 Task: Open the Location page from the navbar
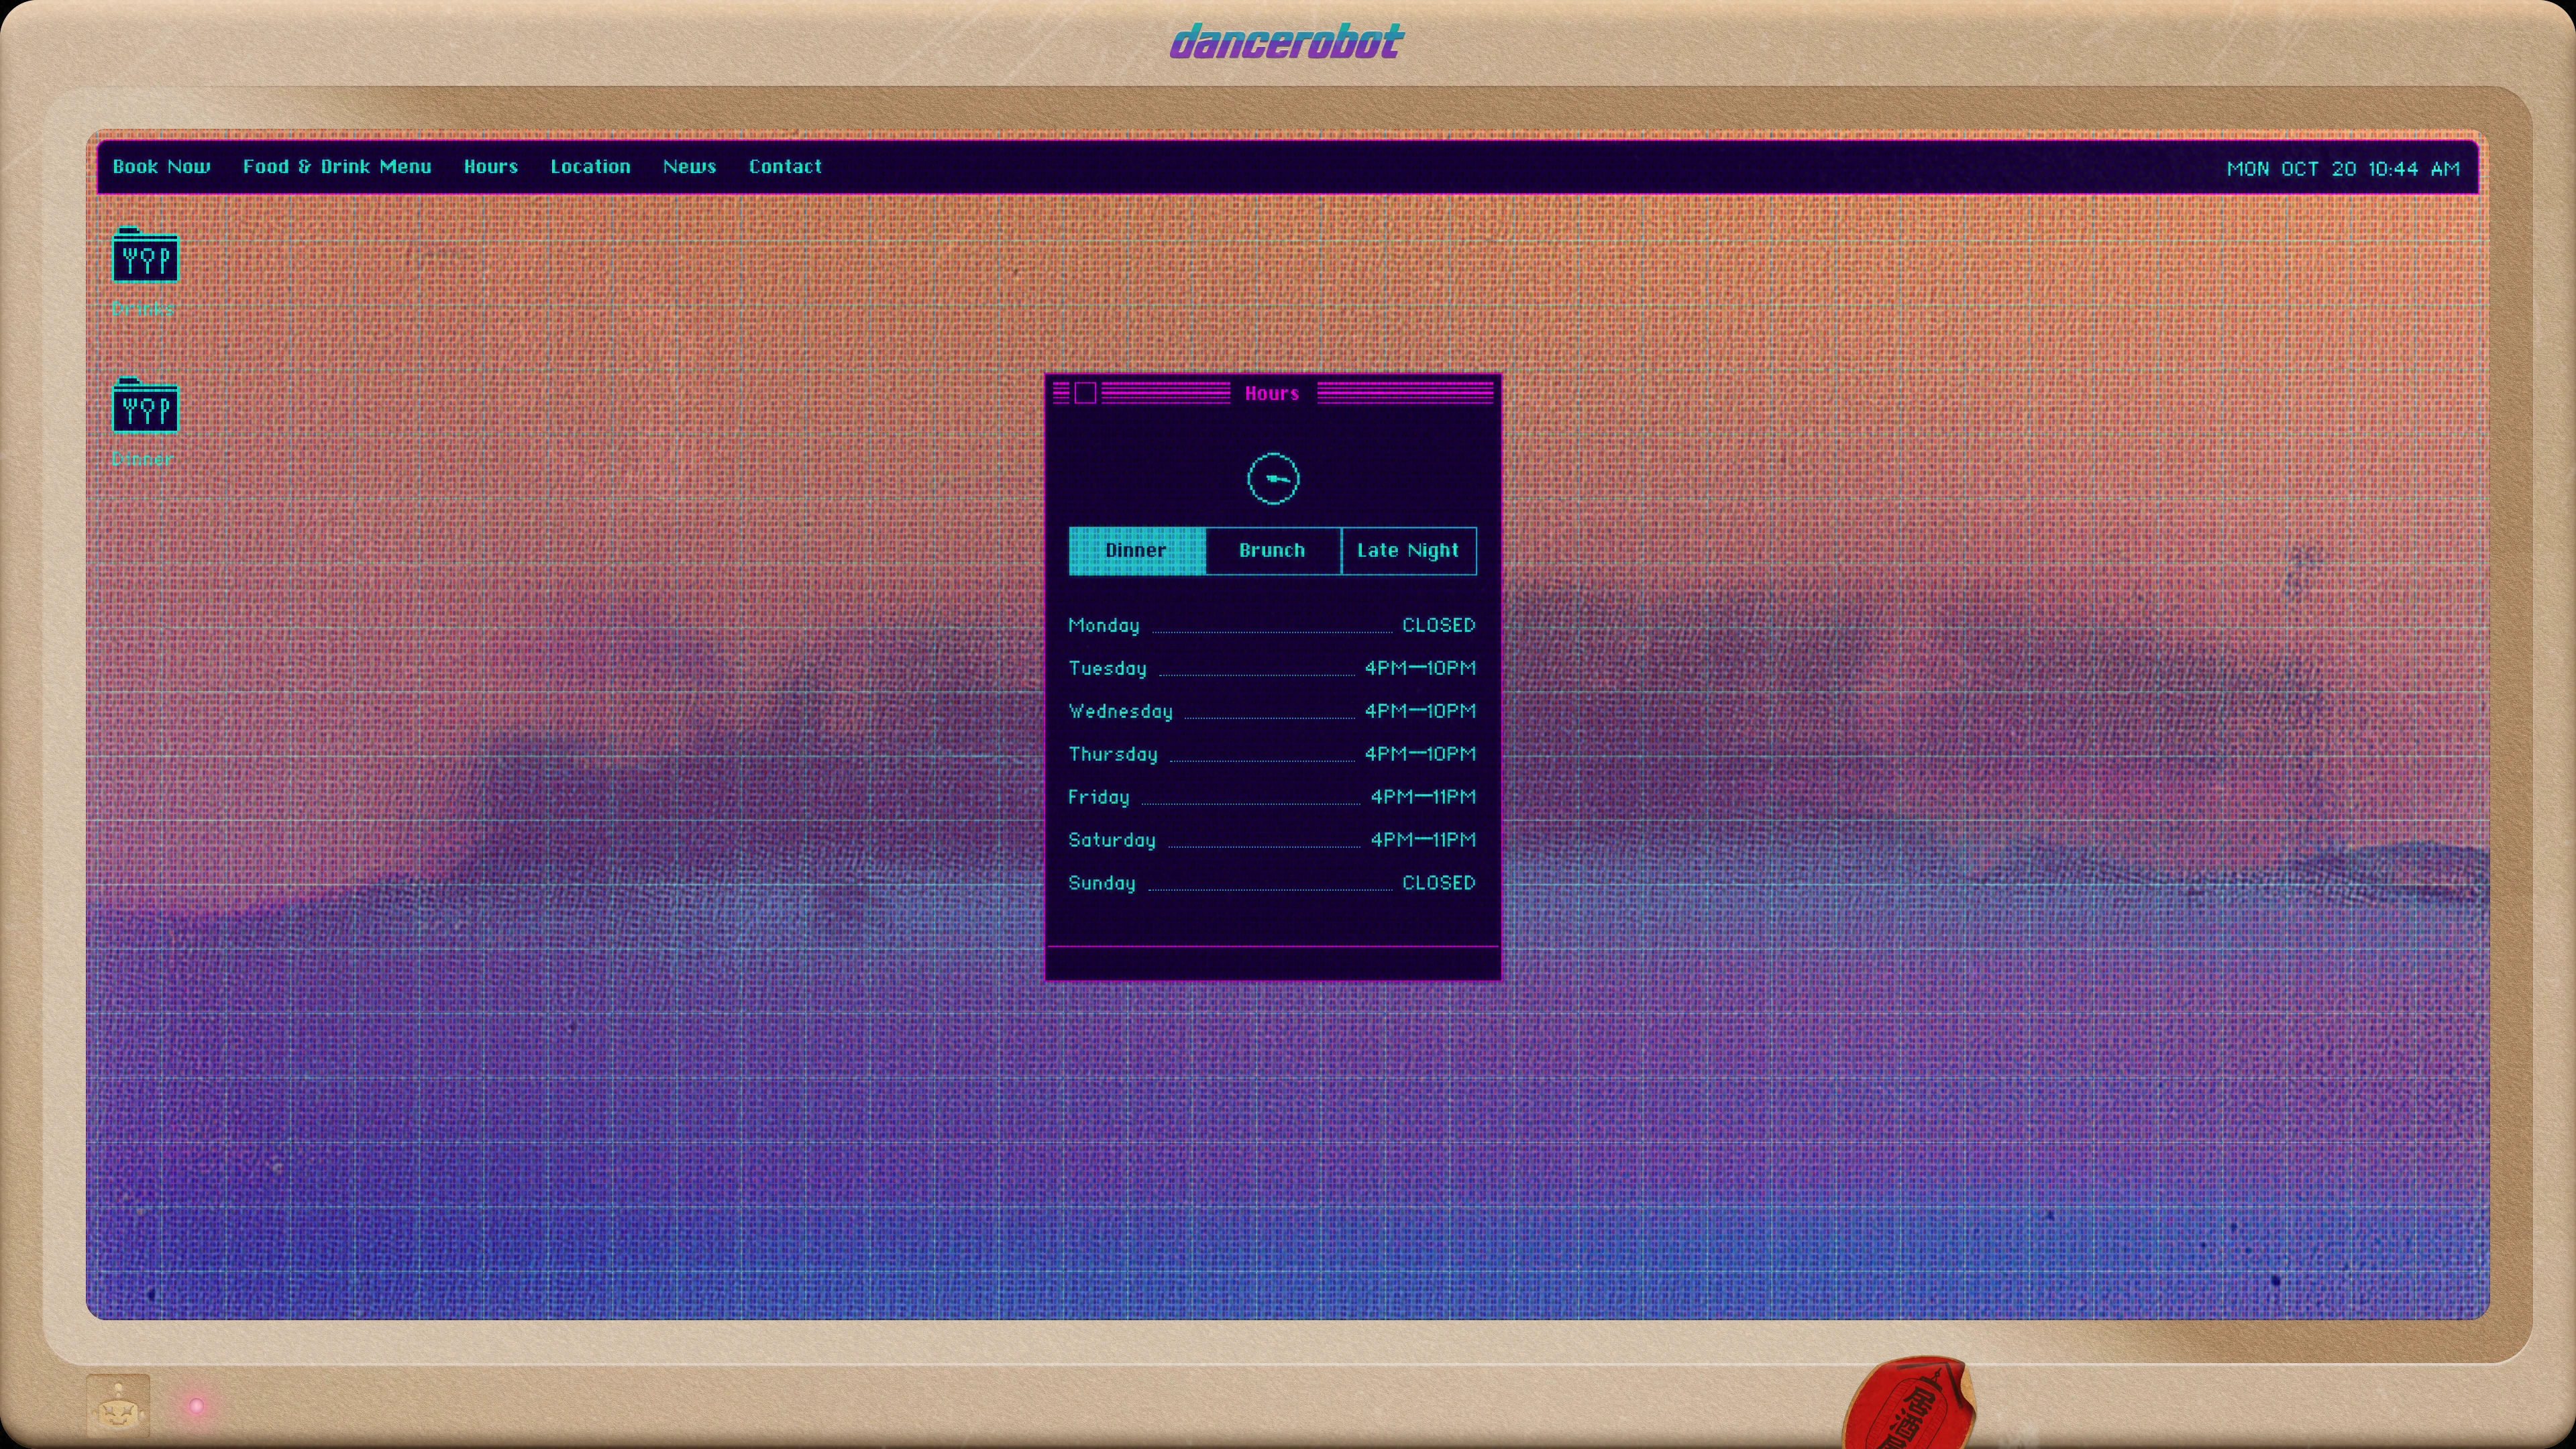(x=590, y=167)
